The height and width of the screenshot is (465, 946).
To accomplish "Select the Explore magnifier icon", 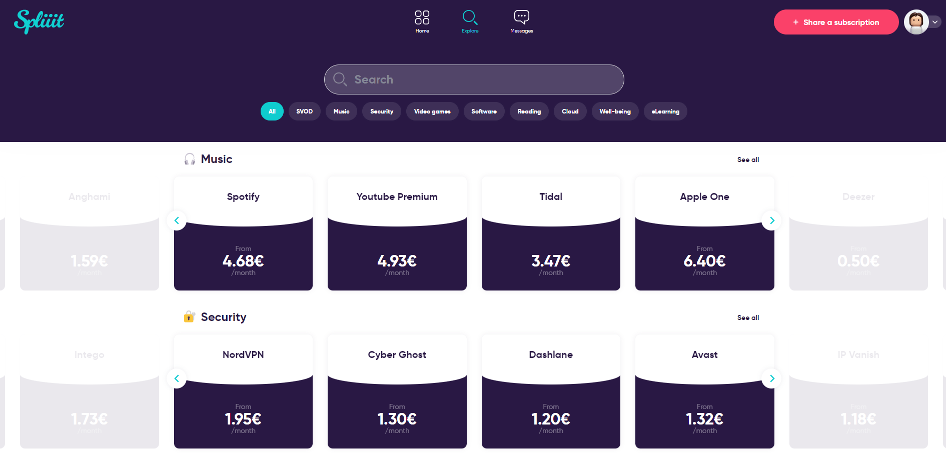I will [x=470, y=17].
